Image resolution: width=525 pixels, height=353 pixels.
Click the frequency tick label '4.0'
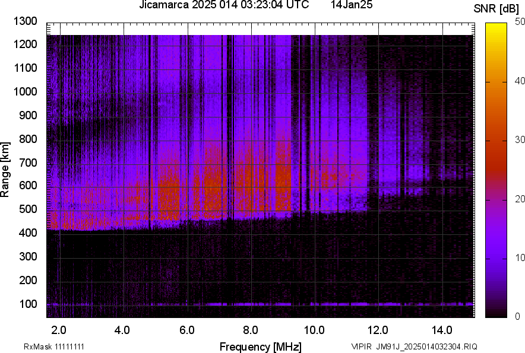pos(122,330)
